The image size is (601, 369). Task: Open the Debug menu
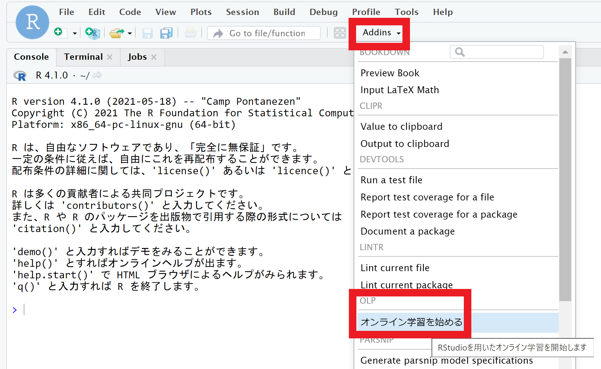point(324,12)
